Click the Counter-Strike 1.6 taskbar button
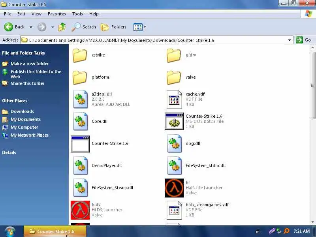Image resolution: width=316 pixels, height=237 pixels. (55, 231)
